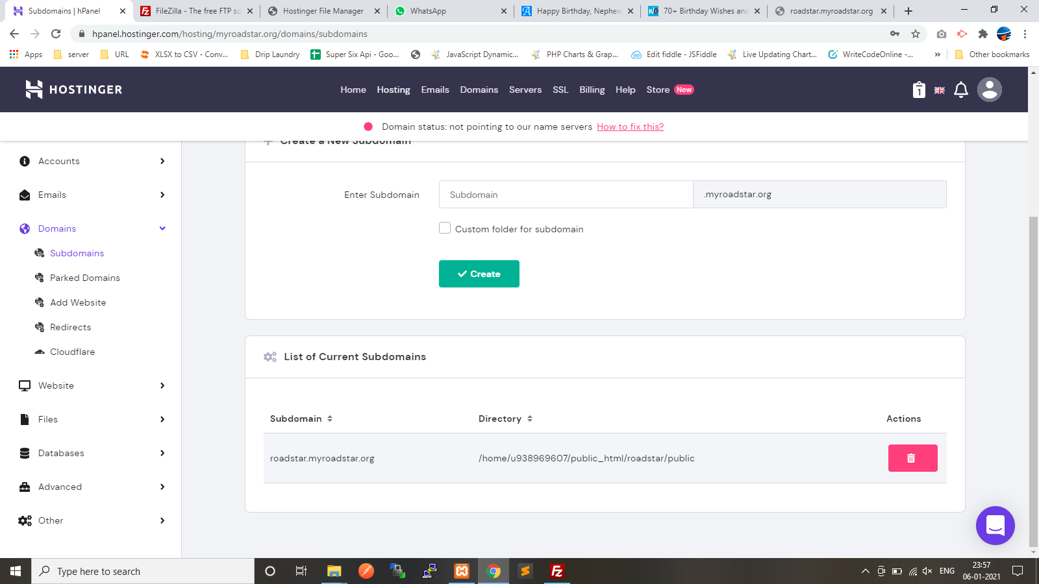
Task: Open the notifications bell icon
Action: point(961,90)
